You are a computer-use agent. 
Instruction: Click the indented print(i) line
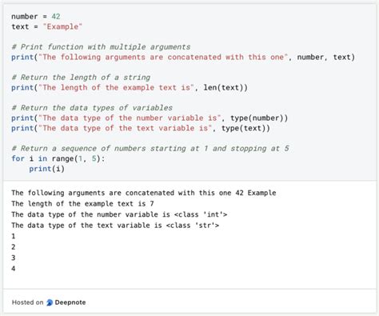pos(47,169)
